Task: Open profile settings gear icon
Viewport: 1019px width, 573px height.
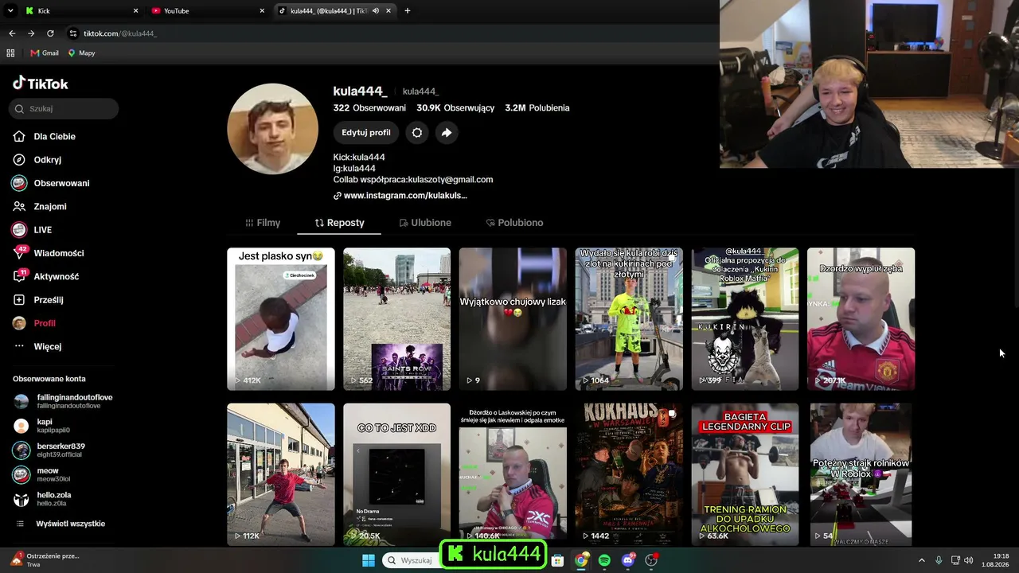Action: click(x=417, y=133)
